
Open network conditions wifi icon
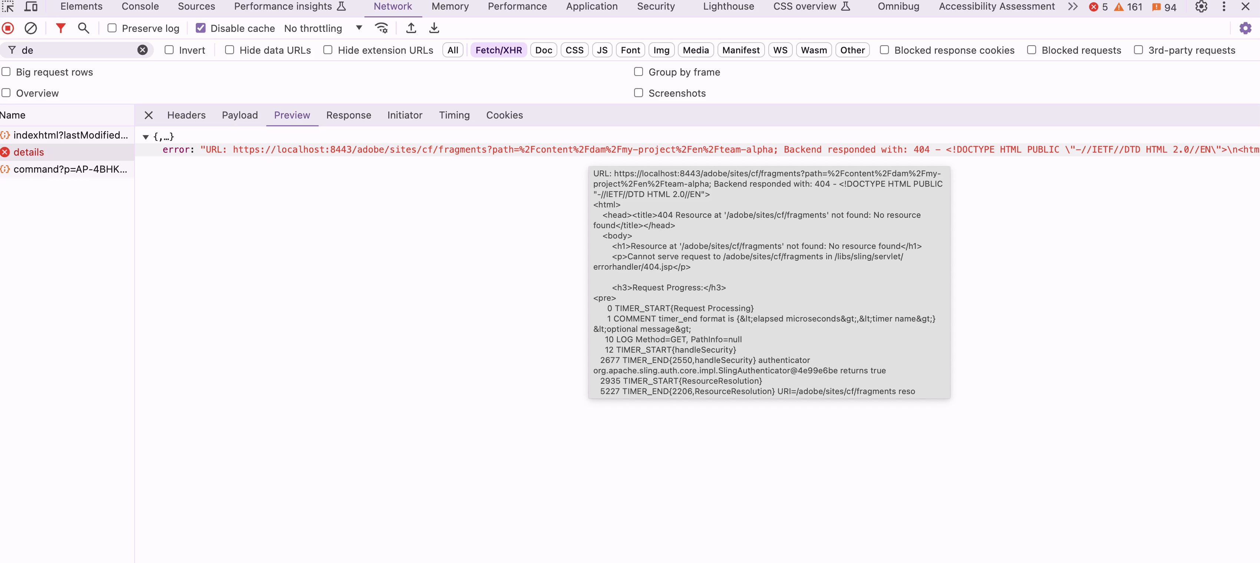[x=382, y=29]
